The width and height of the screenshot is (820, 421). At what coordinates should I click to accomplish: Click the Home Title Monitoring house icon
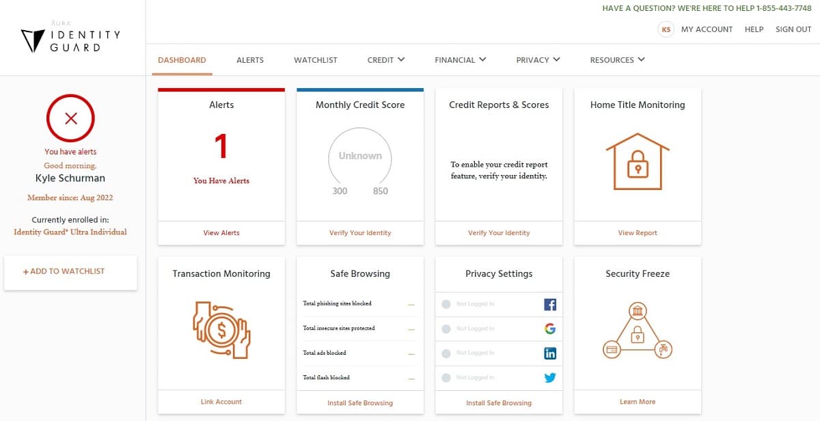click(638, 161)
